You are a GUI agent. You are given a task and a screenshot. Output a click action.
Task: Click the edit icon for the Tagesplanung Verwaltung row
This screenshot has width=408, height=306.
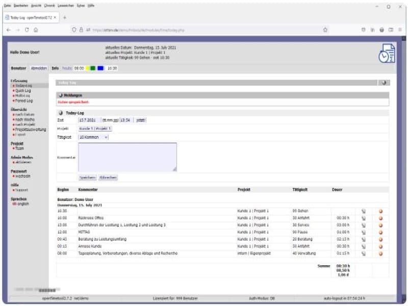tap(364, 253)
